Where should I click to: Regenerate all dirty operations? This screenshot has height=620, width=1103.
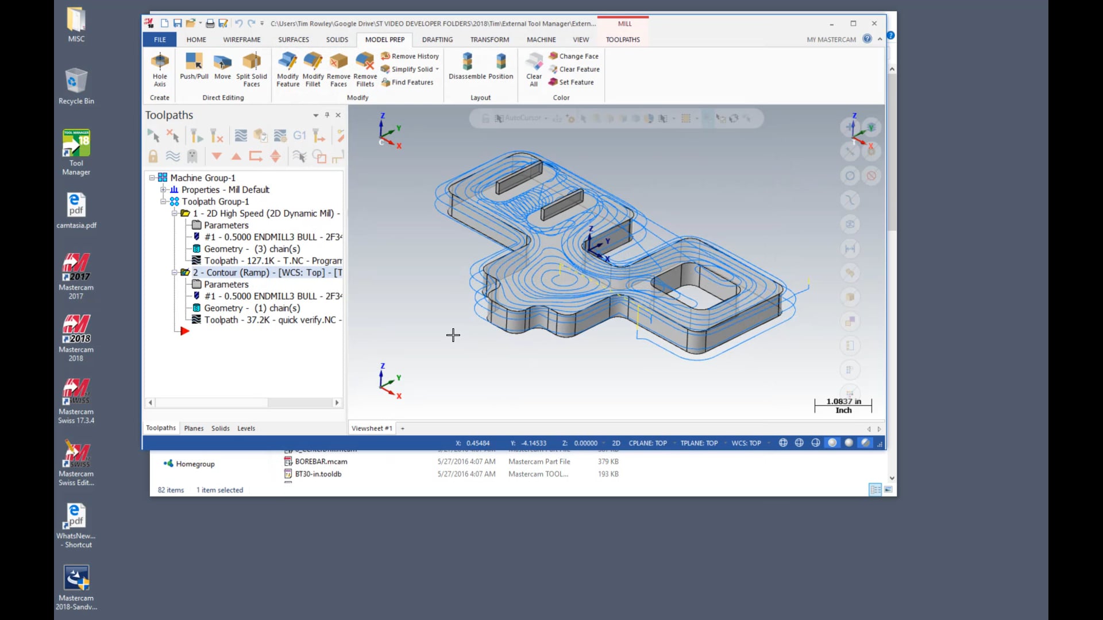pyautogui.click(x=216, y=136)
